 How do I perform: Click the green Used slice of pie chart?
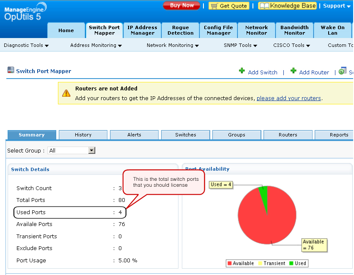pyautogui.click(x=264, y=196)
